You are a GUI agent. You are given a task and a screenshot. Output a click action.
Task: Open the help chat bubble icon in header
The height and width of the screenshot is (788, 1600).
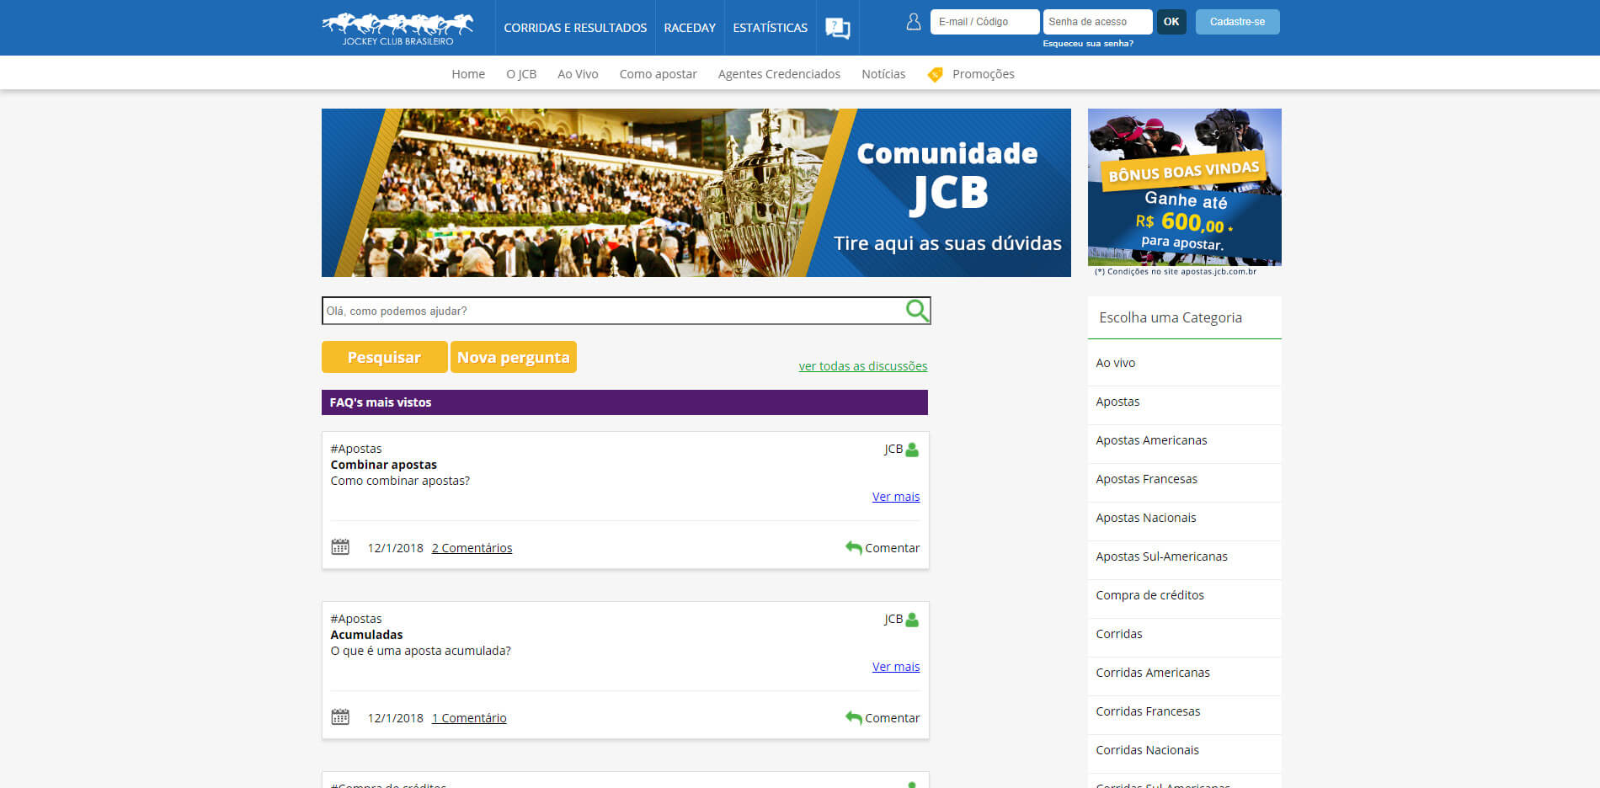click(x=837, y=28)
